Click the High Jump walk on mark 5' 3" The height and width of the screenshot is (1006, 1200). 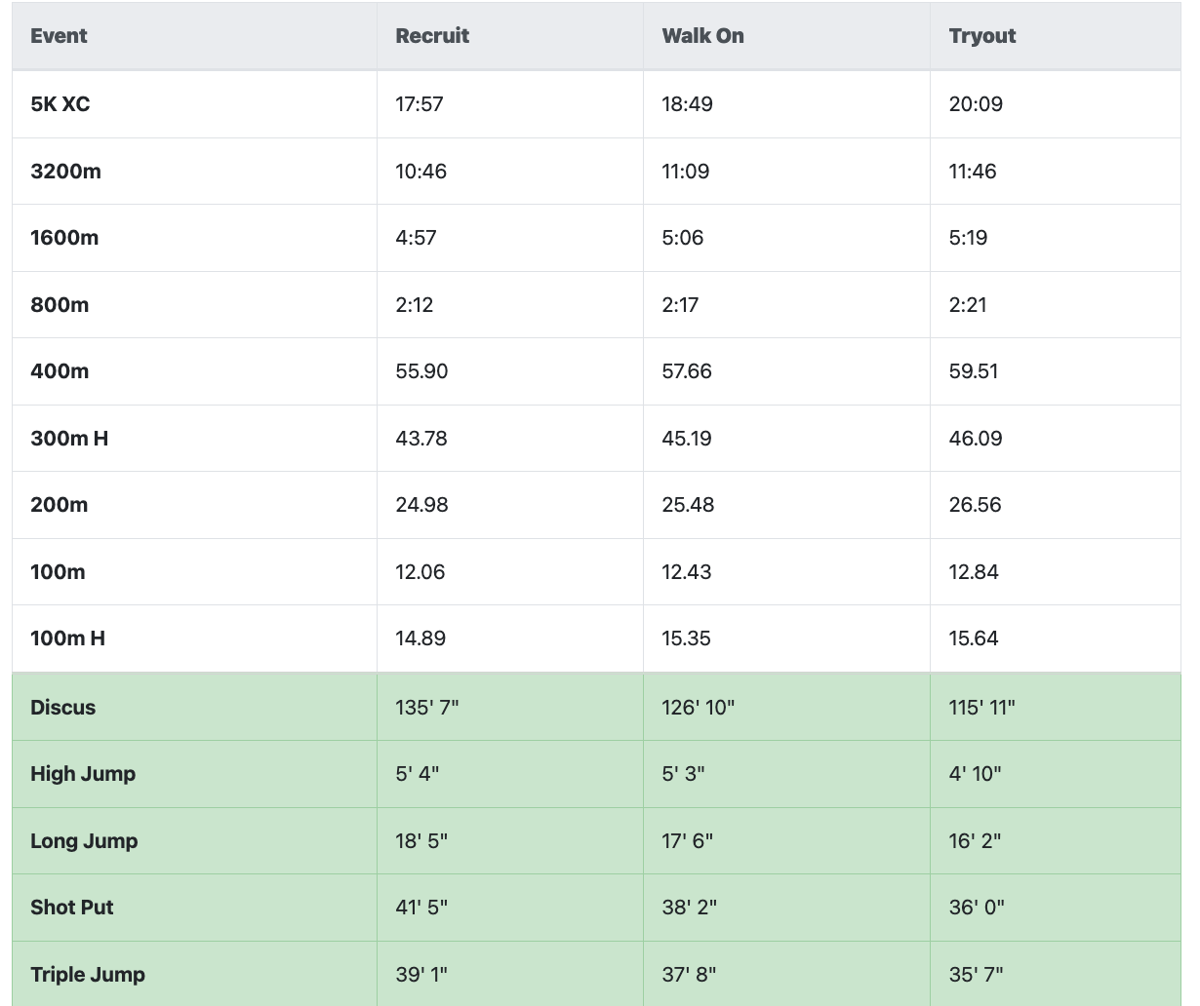(x=684, y=774)
